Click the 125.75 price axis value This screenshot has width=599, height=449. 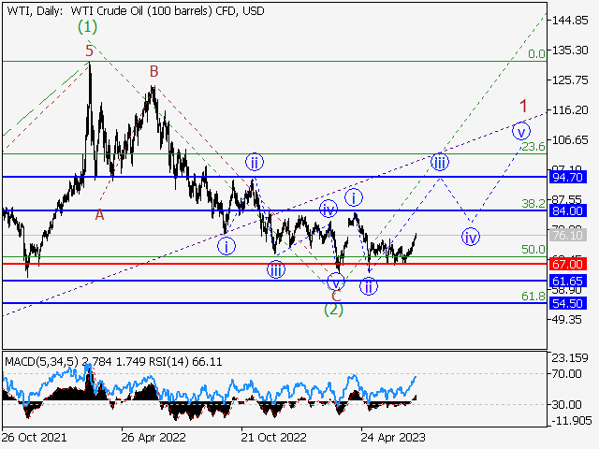coord(570,80)
